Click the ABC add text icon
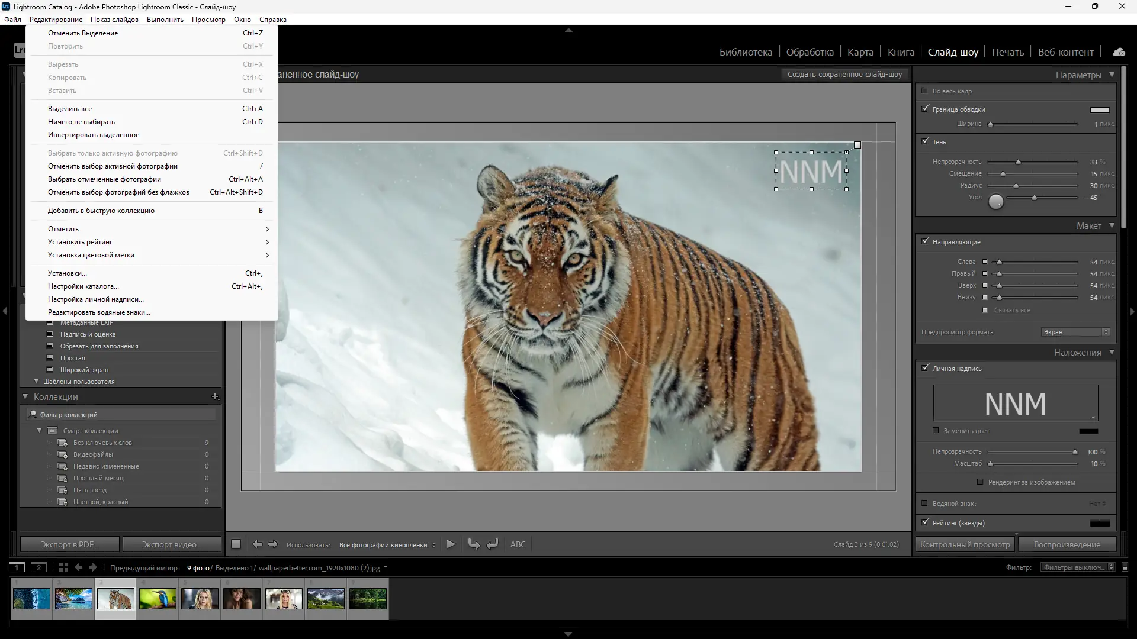This screenshot has width=1137, height=639. coord(518,544)
